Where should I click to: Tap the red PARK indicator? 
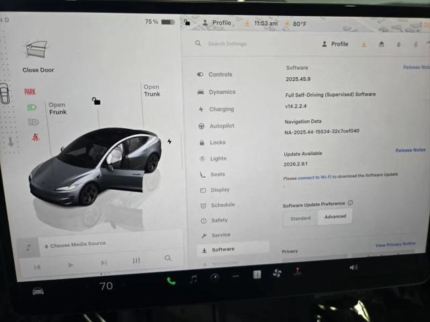(x=30, y=92)
